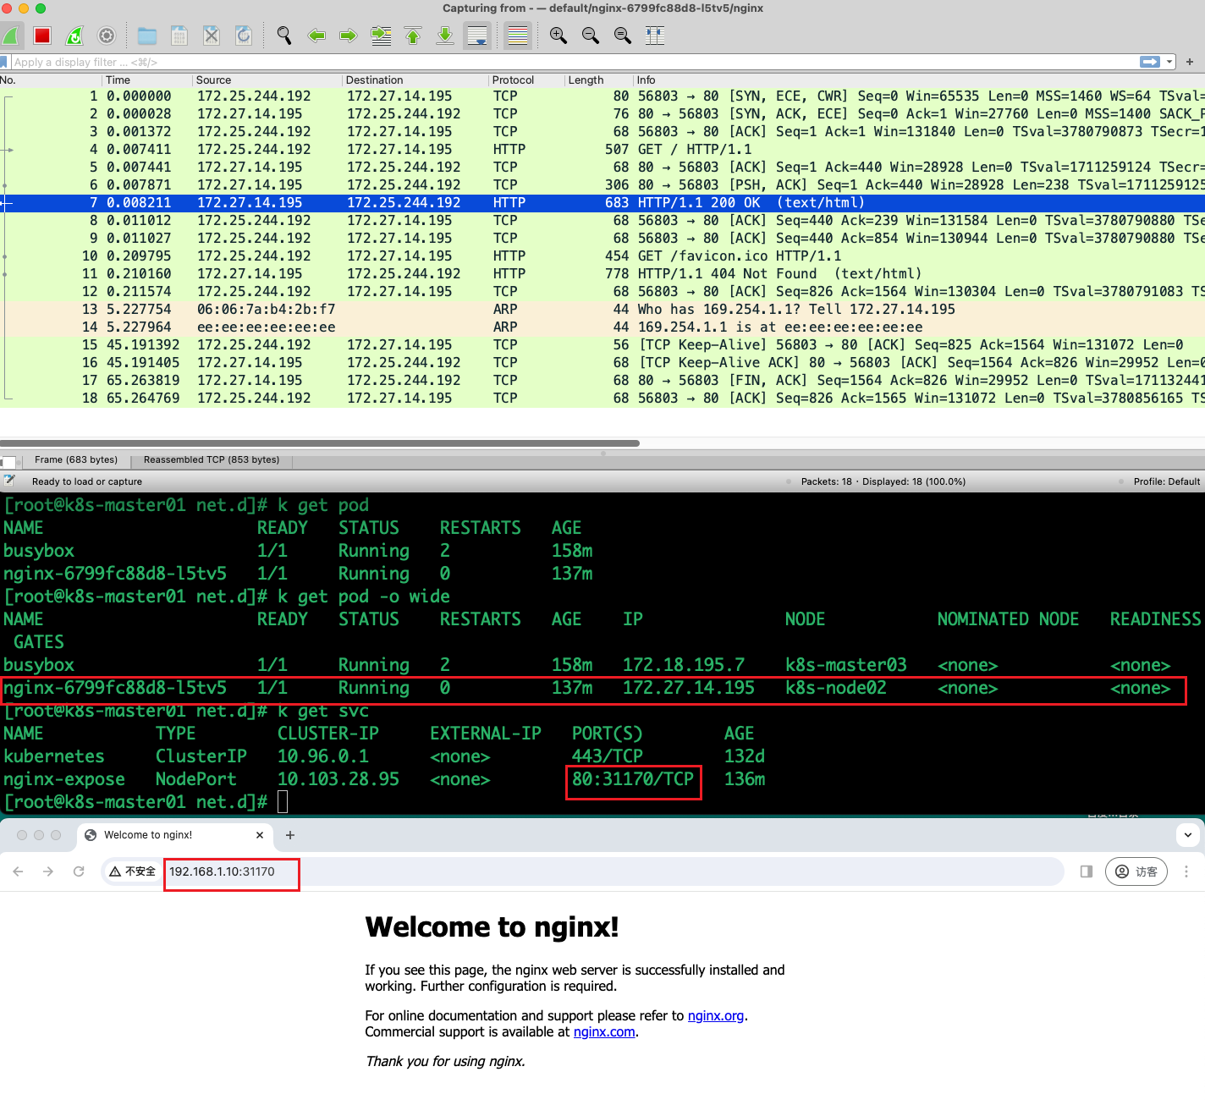Follow the nginx.com link
This screenshot has height=1105, width=1205.
(604, 1031)
